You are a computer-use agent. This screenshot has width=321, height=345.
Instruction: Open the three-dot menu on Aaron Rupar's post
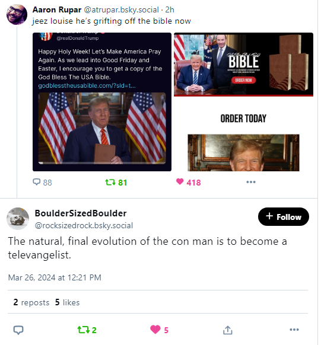[251, 182]
